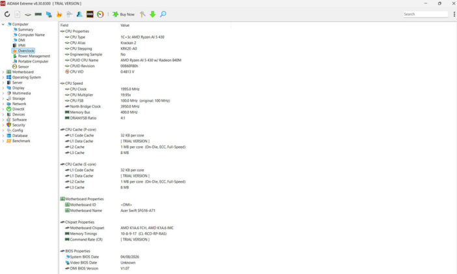
Task: Select the Software category
Action: tap(16, 120)
